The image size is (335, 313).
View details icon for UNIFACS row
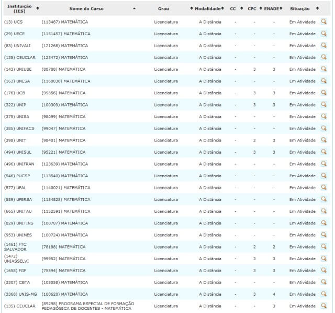pyautogui.click(x=323, y=128)
